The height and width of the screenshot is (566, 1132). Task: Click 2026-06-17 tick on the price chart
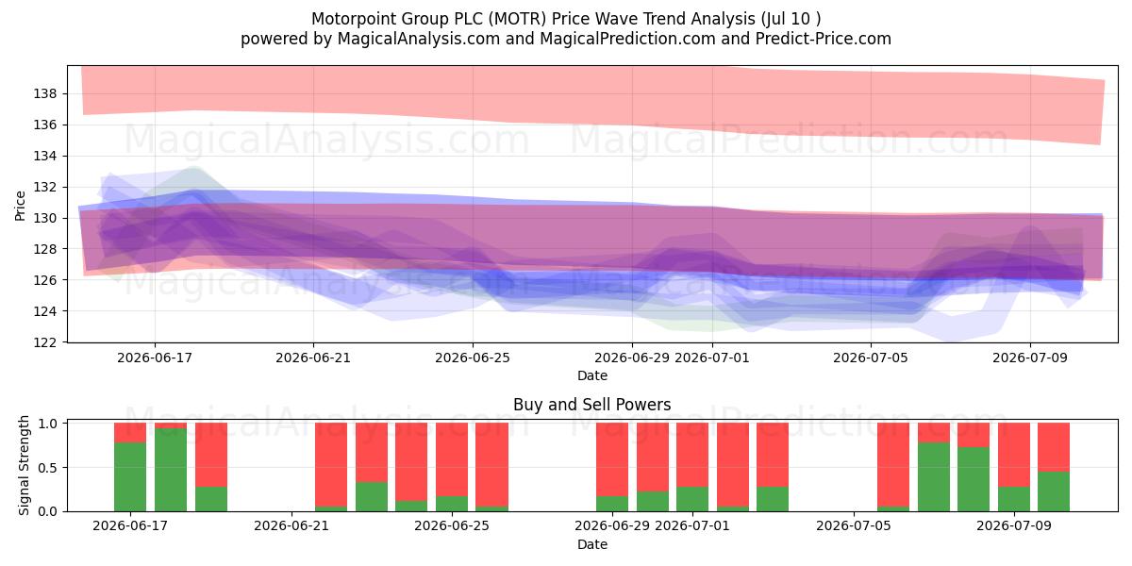point(155,358)
